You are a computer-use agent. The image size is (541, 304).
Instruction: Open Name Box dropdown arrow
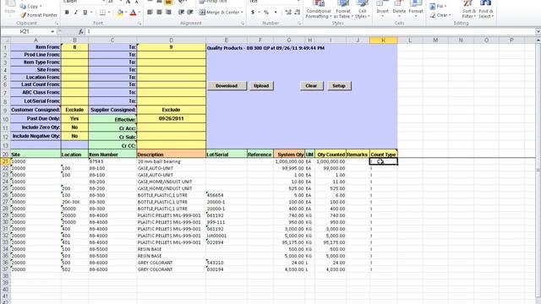coord(52,31)
